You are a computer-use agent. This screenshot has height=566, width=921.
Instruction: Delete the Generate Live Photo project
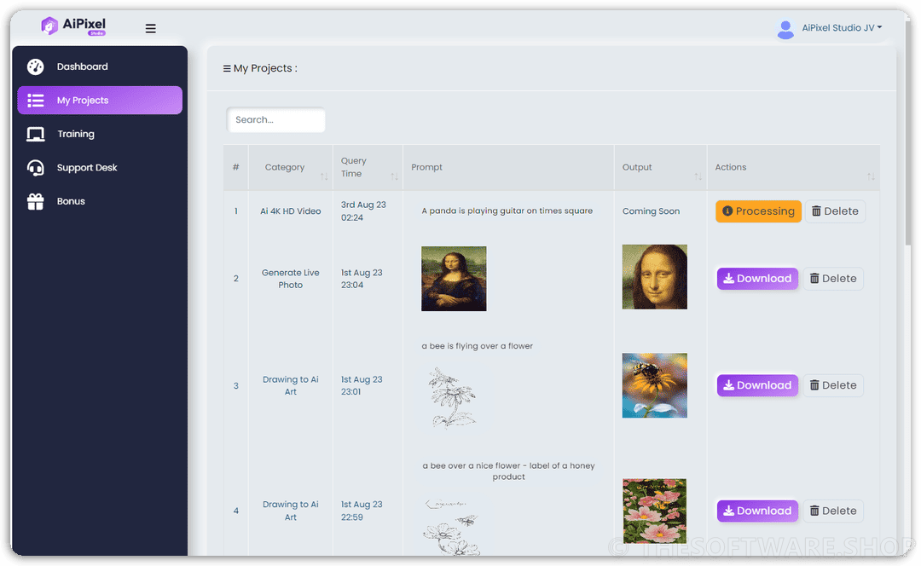[833, 278]
